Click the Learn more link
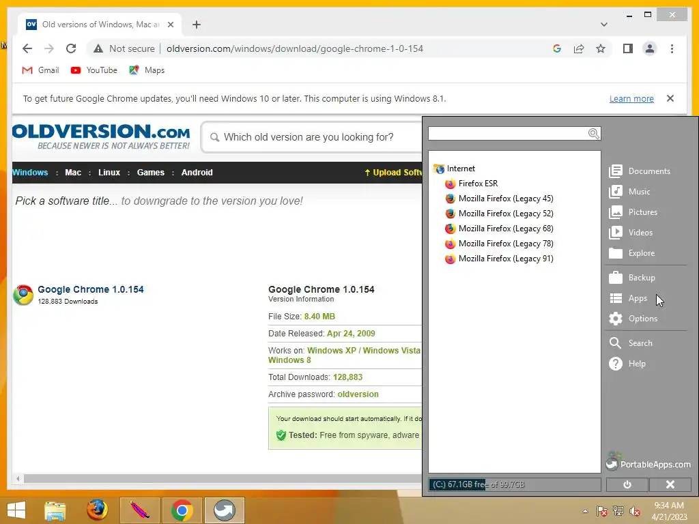 tap(631, 98)
